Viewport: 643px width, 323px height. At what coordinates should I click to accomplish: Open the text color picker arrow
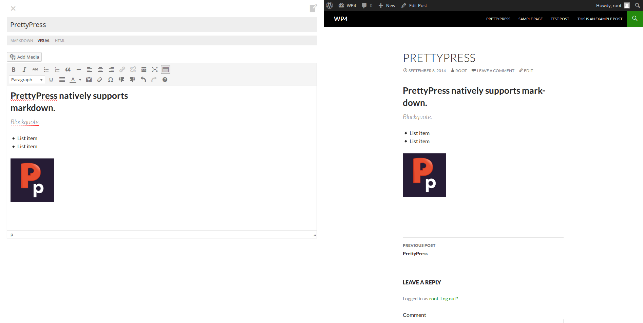(80, 80)
